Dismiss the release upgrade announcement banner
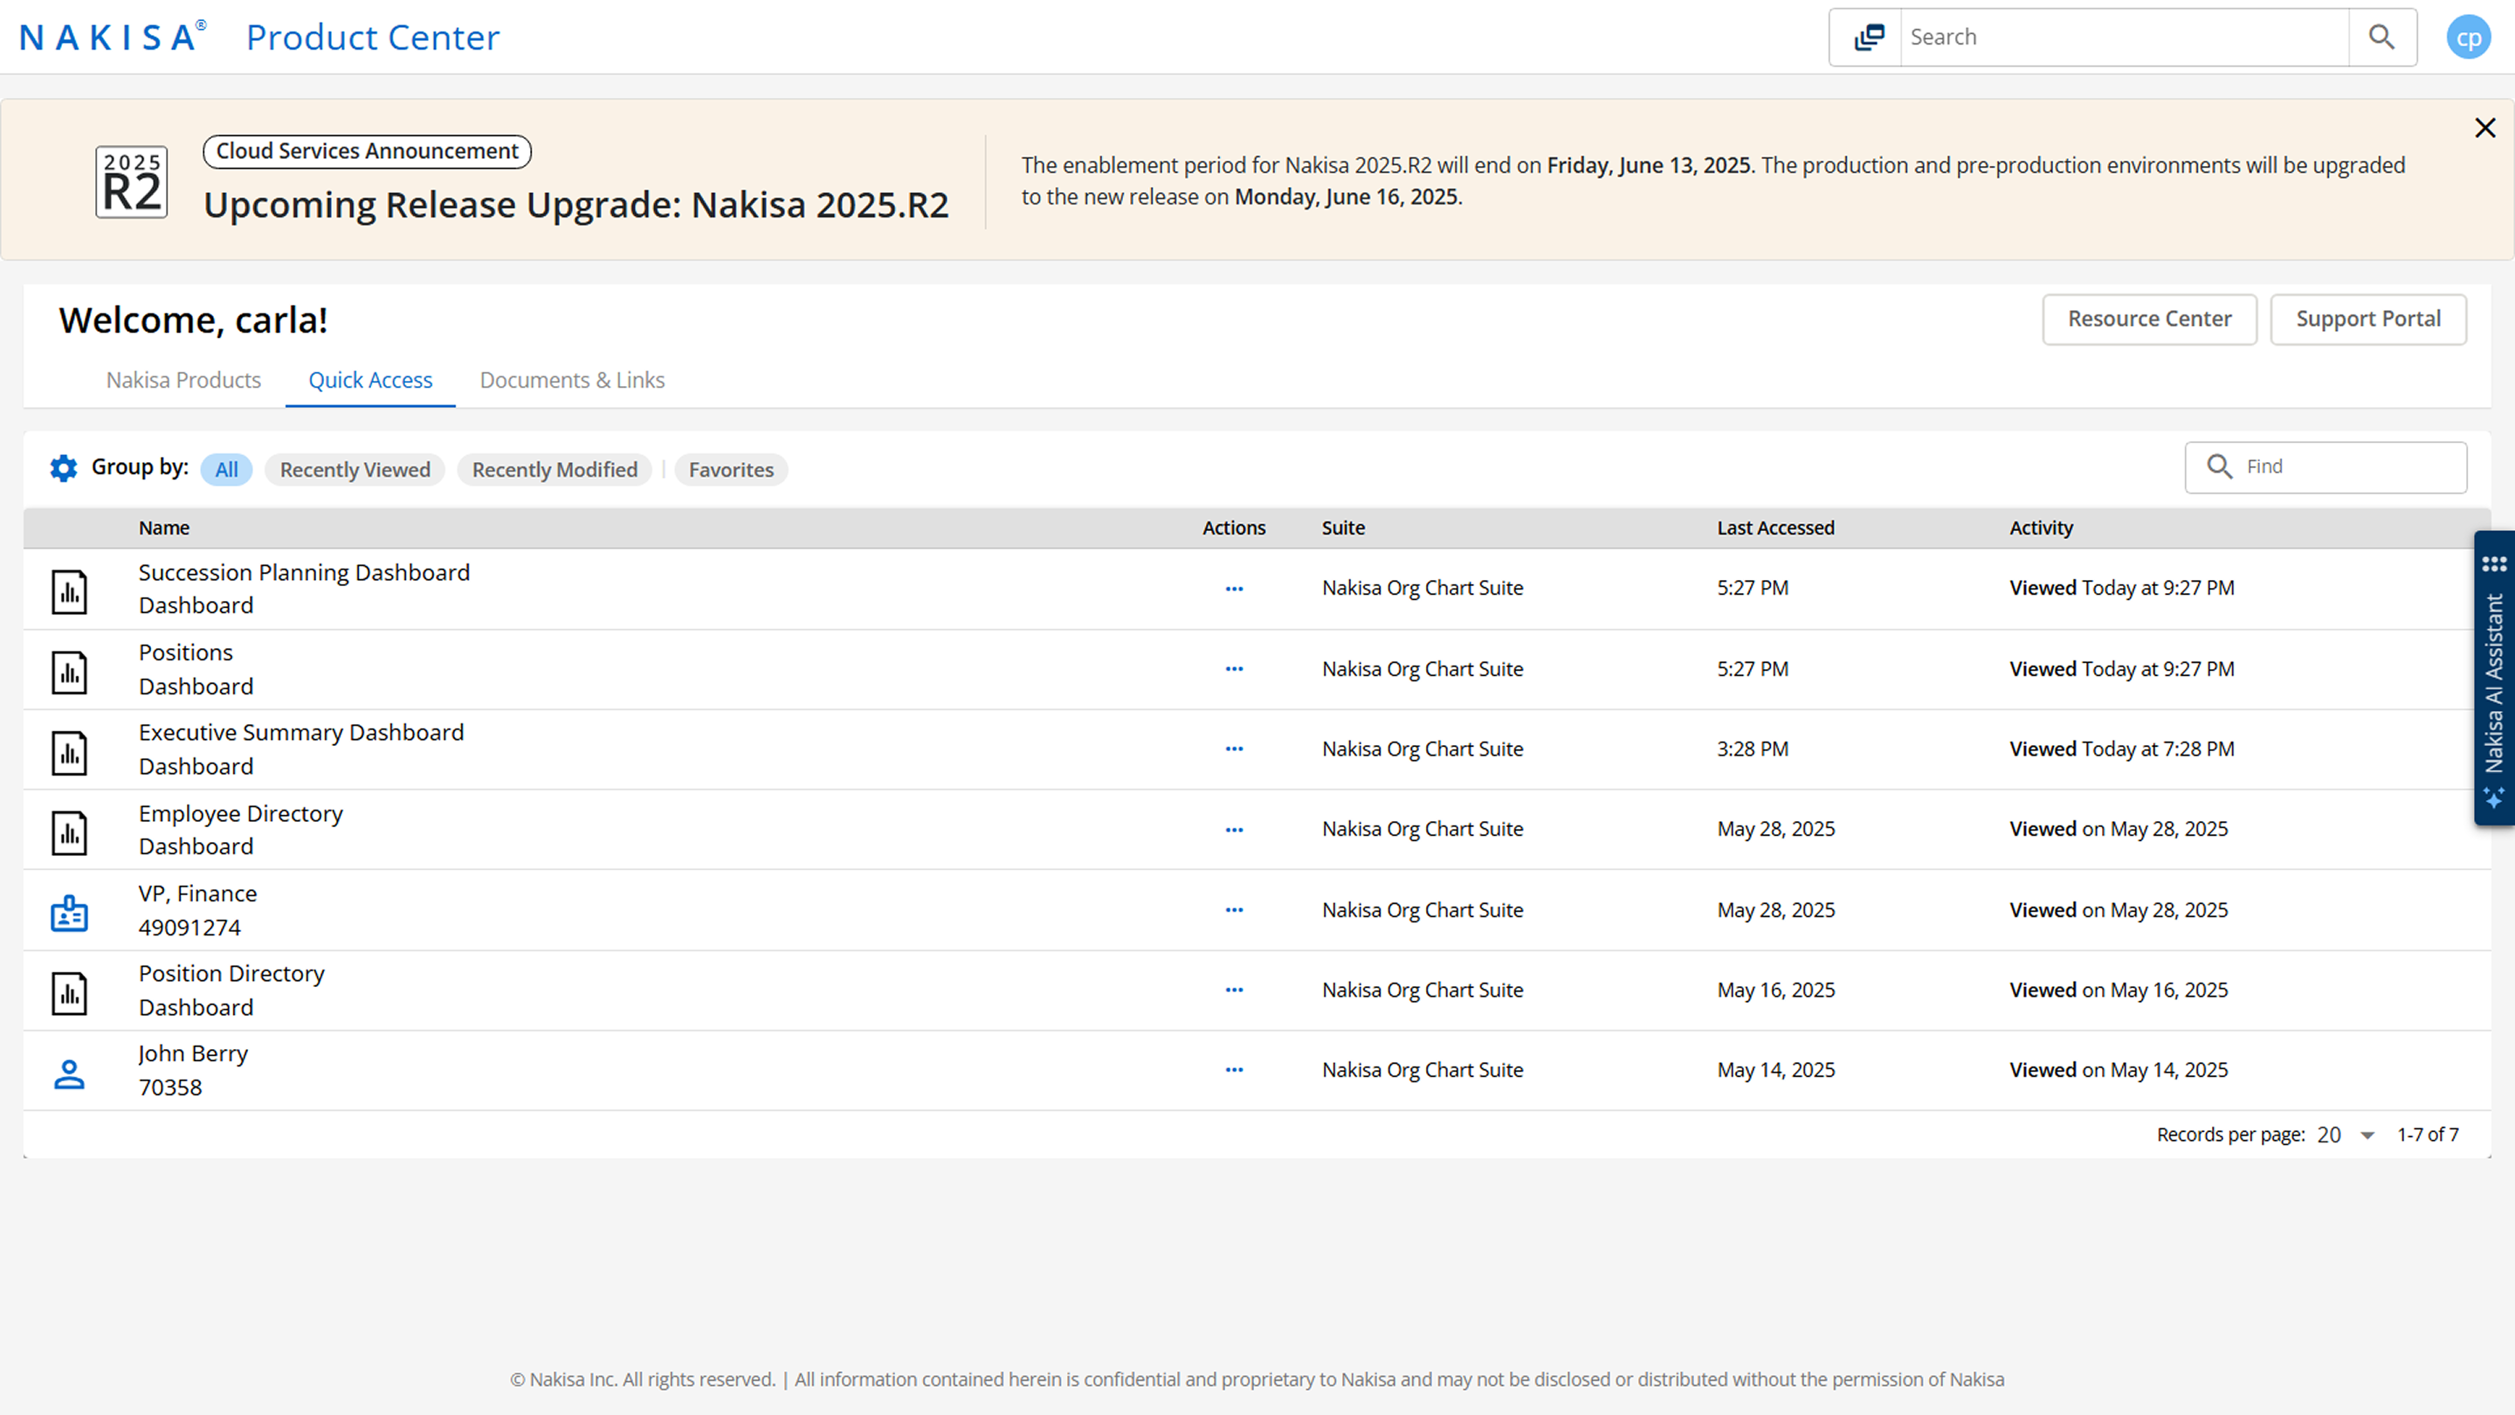 tap(2484, 128)
